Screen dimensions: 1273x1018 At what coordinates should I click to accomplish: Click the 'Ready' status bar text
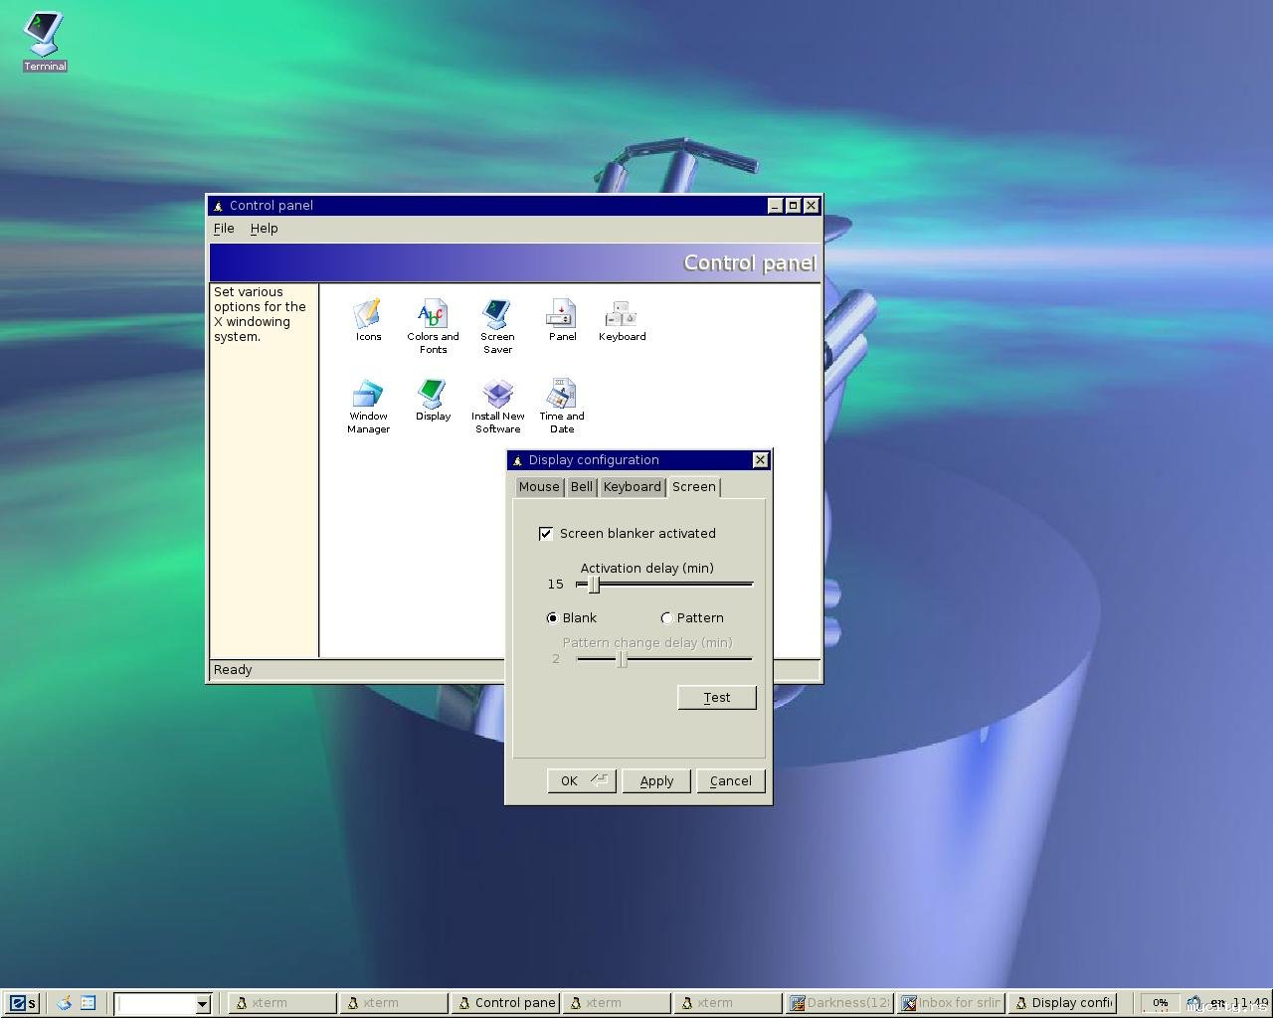click(x=233, y=670)
